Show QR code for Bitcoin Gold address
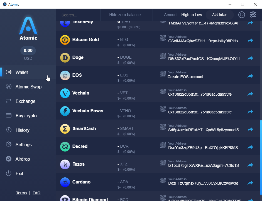This screenshot has width=262, height=201. tap(163, 38)
